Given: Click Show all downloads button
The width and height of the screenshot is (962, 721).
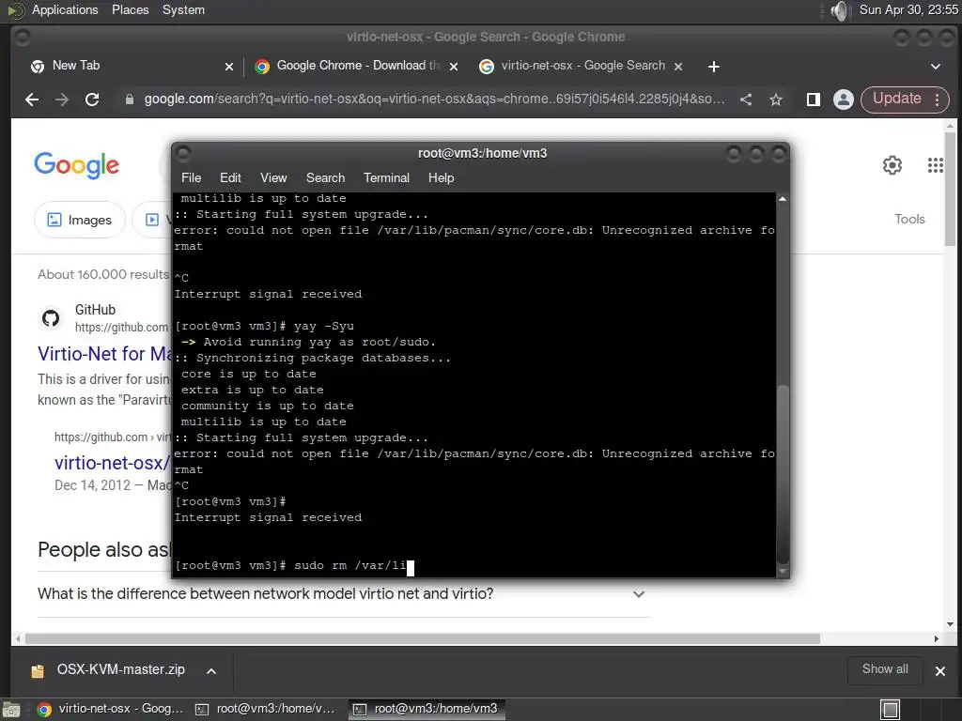Looking at the screenshot, I should tap(885, 669).
